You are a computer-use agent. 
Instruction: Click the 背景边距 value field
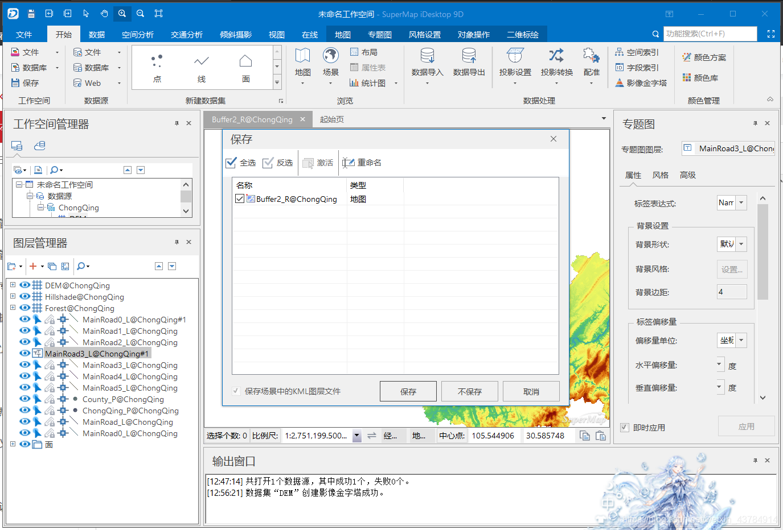pos(732,292)
